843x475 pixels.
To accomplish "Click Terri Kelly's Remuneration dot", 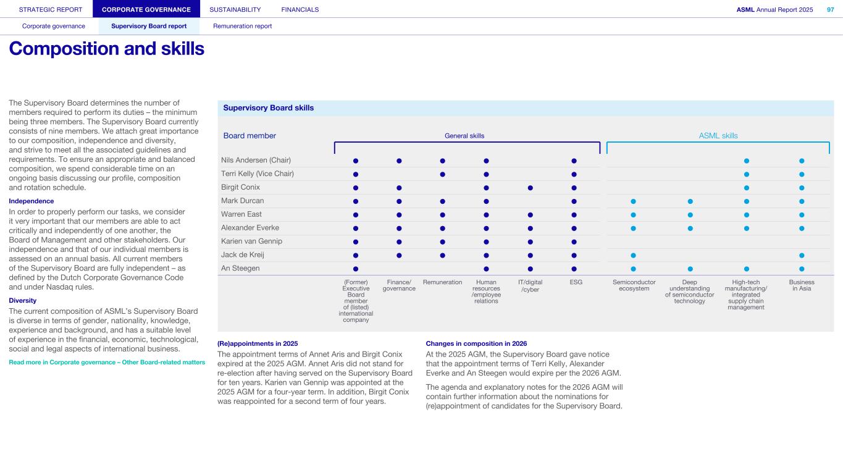I will [x=443, y=174].
